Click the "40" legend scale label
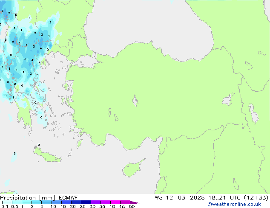This screenshot has height=208, width=270. (112, 206)
